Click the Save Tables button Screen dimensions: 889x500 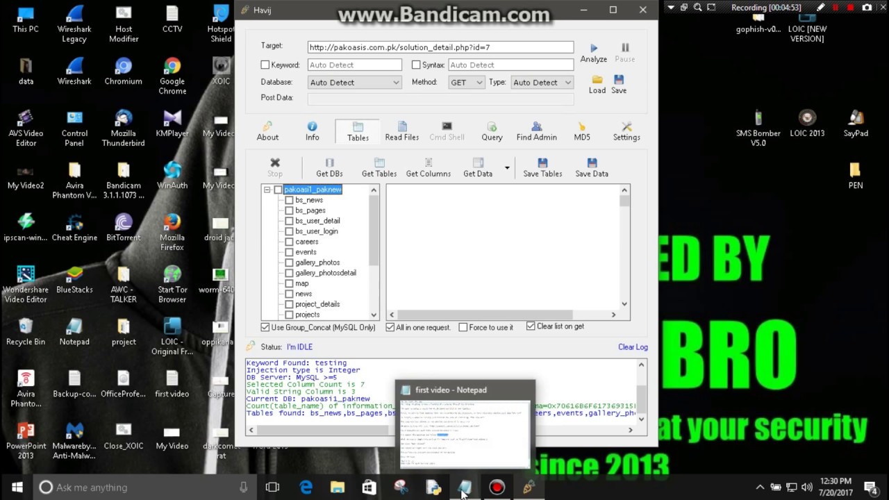pyautogui.click(x=542, y=168)
